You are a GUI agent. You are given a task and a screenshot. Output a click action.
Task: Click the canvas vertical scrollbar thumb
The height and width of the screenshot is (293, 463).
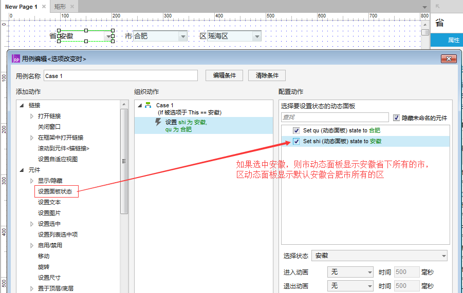[425, 32]
